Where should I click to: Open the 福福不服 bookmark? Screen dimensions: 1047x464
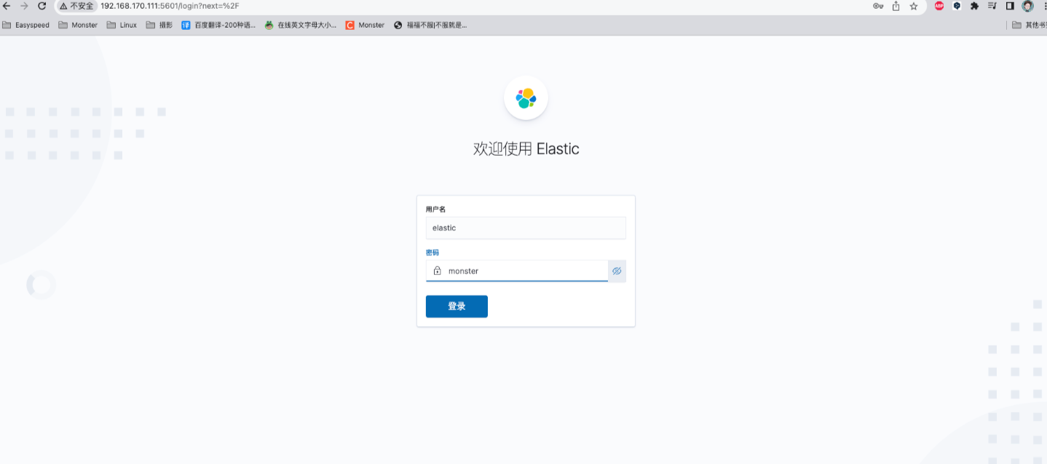(x=430, y=25)
